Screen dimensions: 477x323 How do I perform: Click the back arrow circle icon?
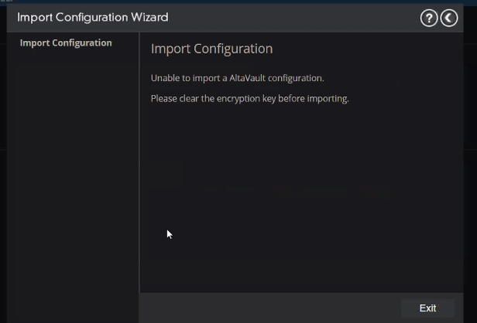point(449,18)
